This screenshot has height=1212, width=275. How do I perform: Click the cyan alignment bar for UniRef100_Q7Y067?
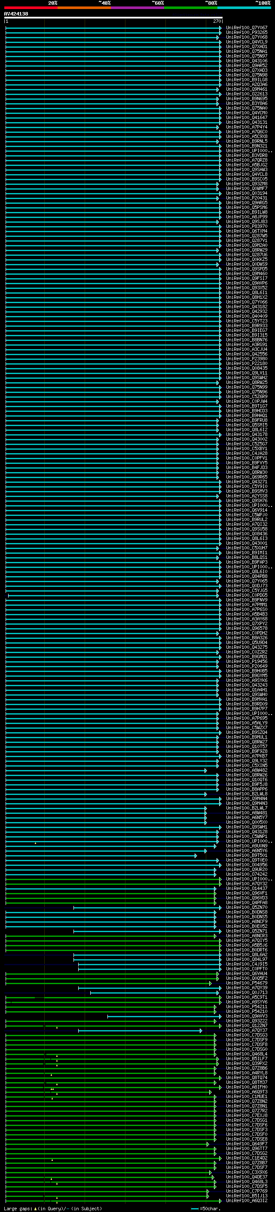113,28
